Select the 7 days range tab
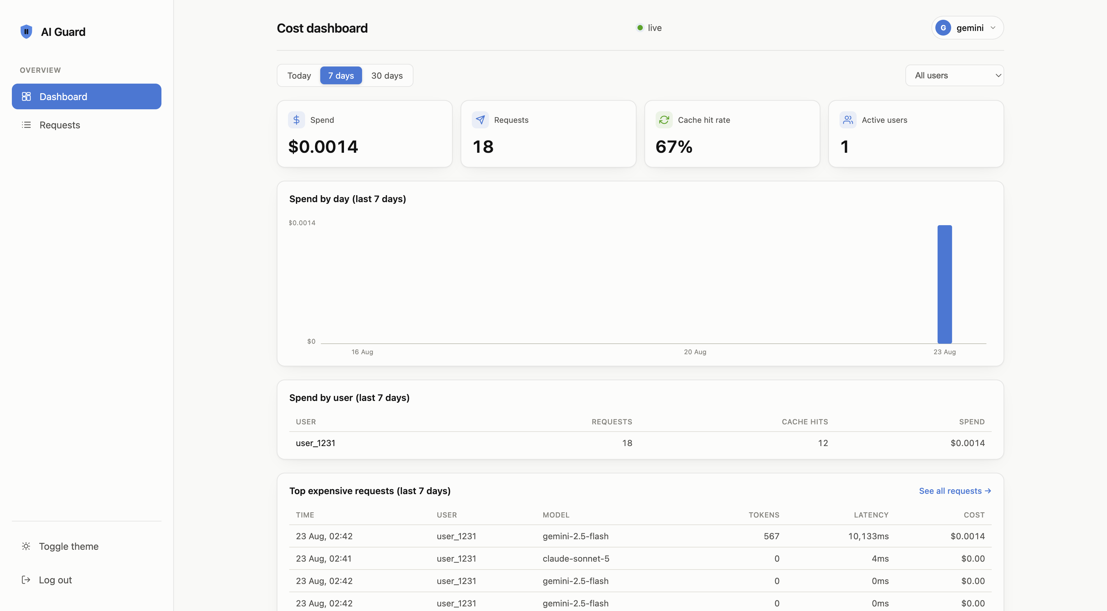1107x611 pixels. (x=341, y=76)
